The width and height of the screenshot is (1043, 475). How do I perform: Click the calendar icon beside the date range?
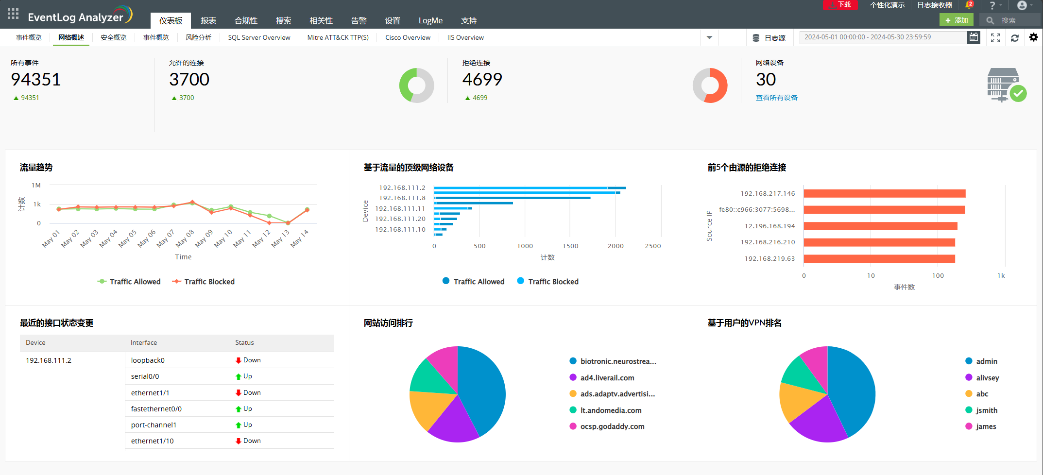(x=974, y=37)
